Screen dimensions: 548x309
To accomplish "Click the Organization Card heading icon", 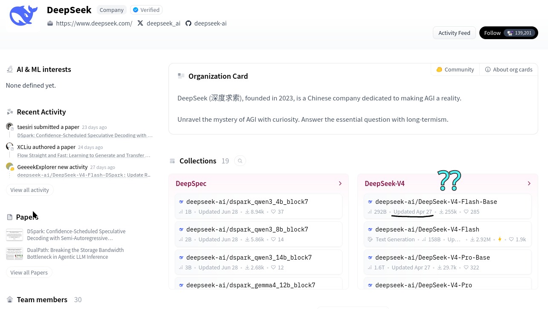I will (181, 76).
